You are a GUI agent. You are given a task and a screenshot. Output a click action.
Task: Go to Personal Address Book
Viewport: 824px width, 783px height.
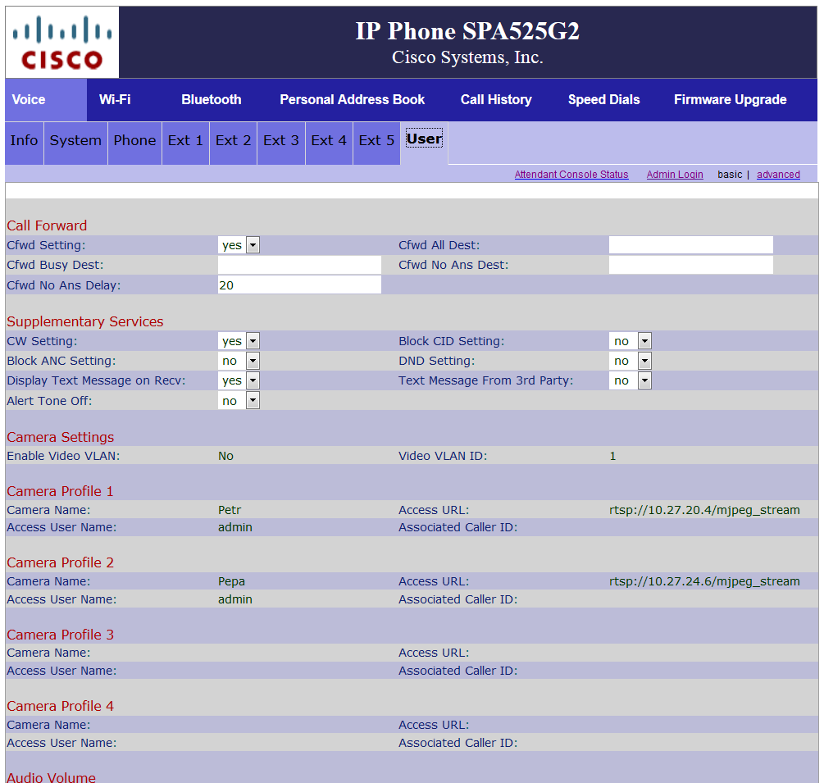coord(352,100)
